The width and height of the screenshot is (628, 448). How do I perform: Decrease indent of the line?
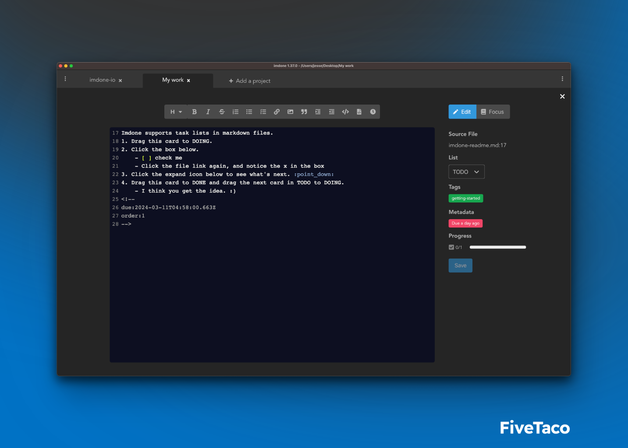[332, 112]
